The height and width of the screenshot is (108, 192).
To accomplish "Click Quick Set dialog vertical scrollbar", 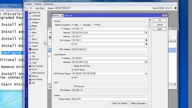I will point(150,25).
